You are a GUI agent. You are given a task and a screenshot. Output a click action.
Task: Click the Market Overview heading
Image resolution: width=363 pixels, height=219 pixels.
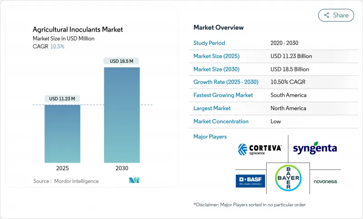tap(218, 27)
